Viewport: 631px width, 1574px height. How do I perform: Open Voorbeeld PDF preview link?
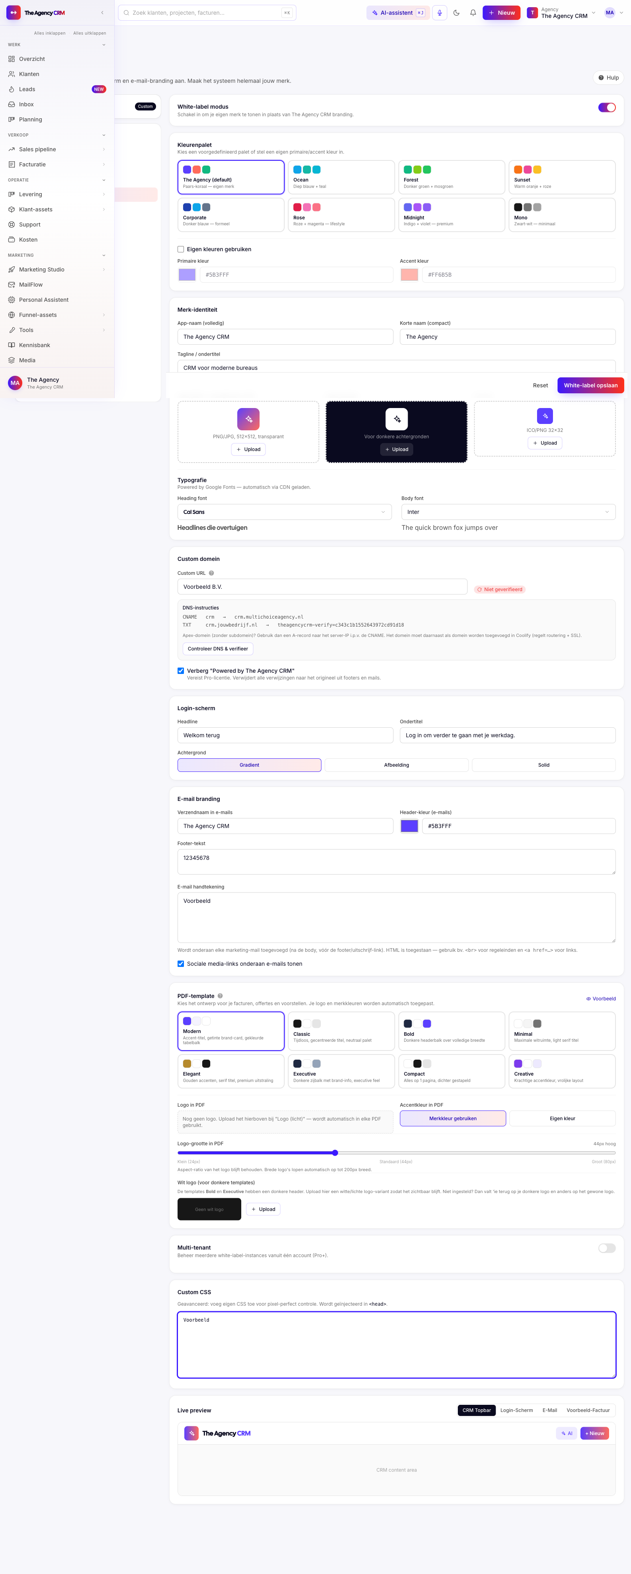pos(601,999)
